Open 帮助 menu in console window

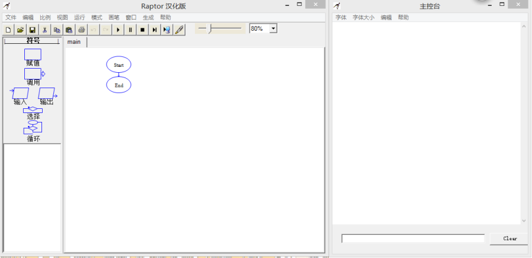coord(403,17)
